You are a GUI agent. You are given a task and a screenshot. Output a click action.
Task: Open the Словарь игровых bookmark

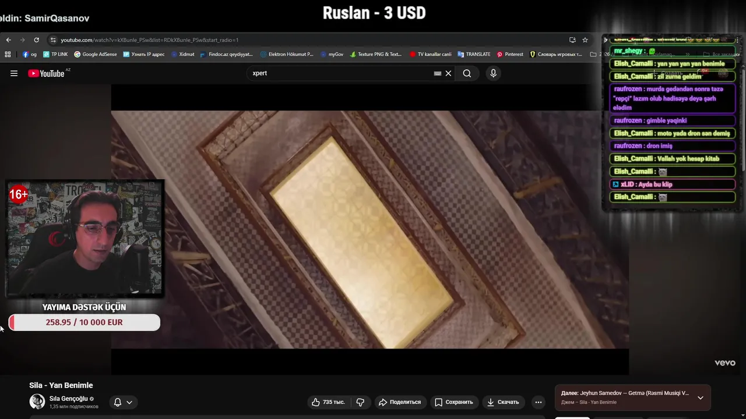pos(556,54)
